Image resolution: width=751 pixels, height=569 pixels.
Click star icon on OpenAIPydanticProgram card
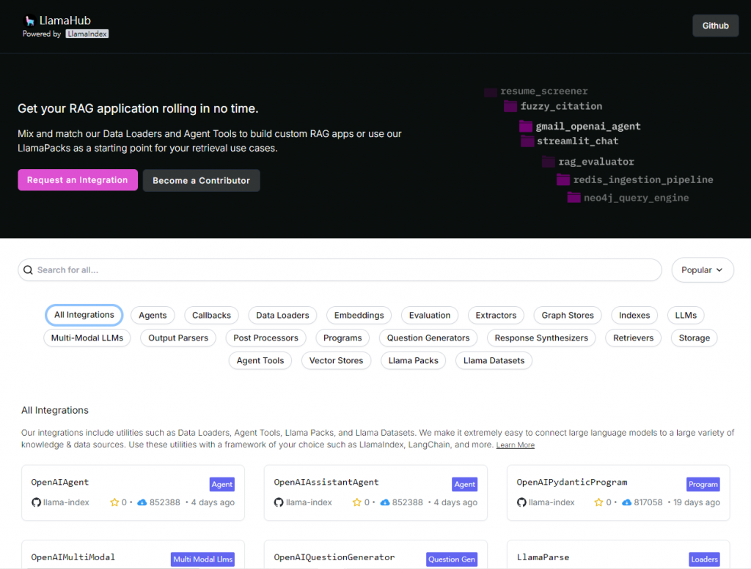click(x=598, y=502)
